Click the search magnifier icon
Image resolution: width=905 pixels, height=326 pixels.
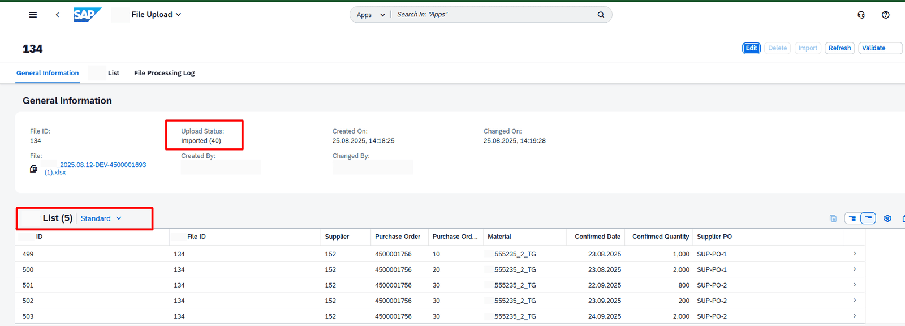601,15
